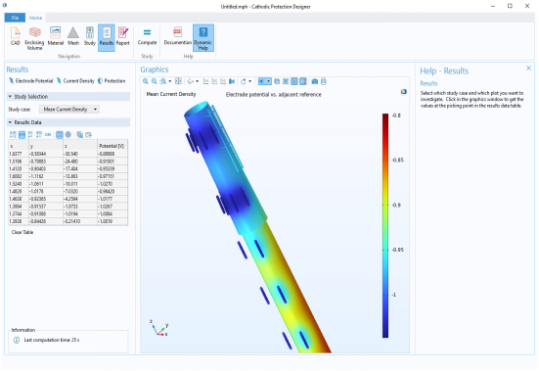Click the icon at the graphics canvas corner
Viewport: 539px width, 371px height.
pos(404,91)
